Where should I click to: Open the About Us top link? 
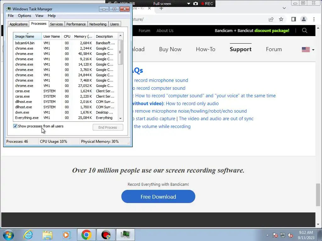tap(165, 30)
